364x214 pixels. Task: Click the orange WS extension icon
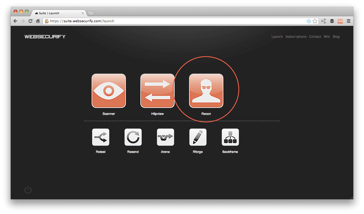tap(340, 21)
